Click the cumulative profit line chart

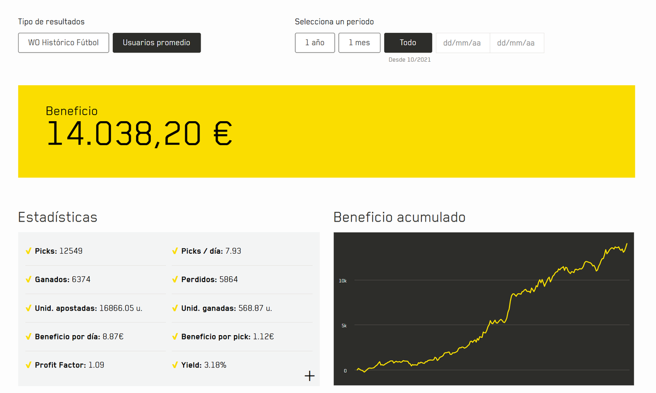484,309
